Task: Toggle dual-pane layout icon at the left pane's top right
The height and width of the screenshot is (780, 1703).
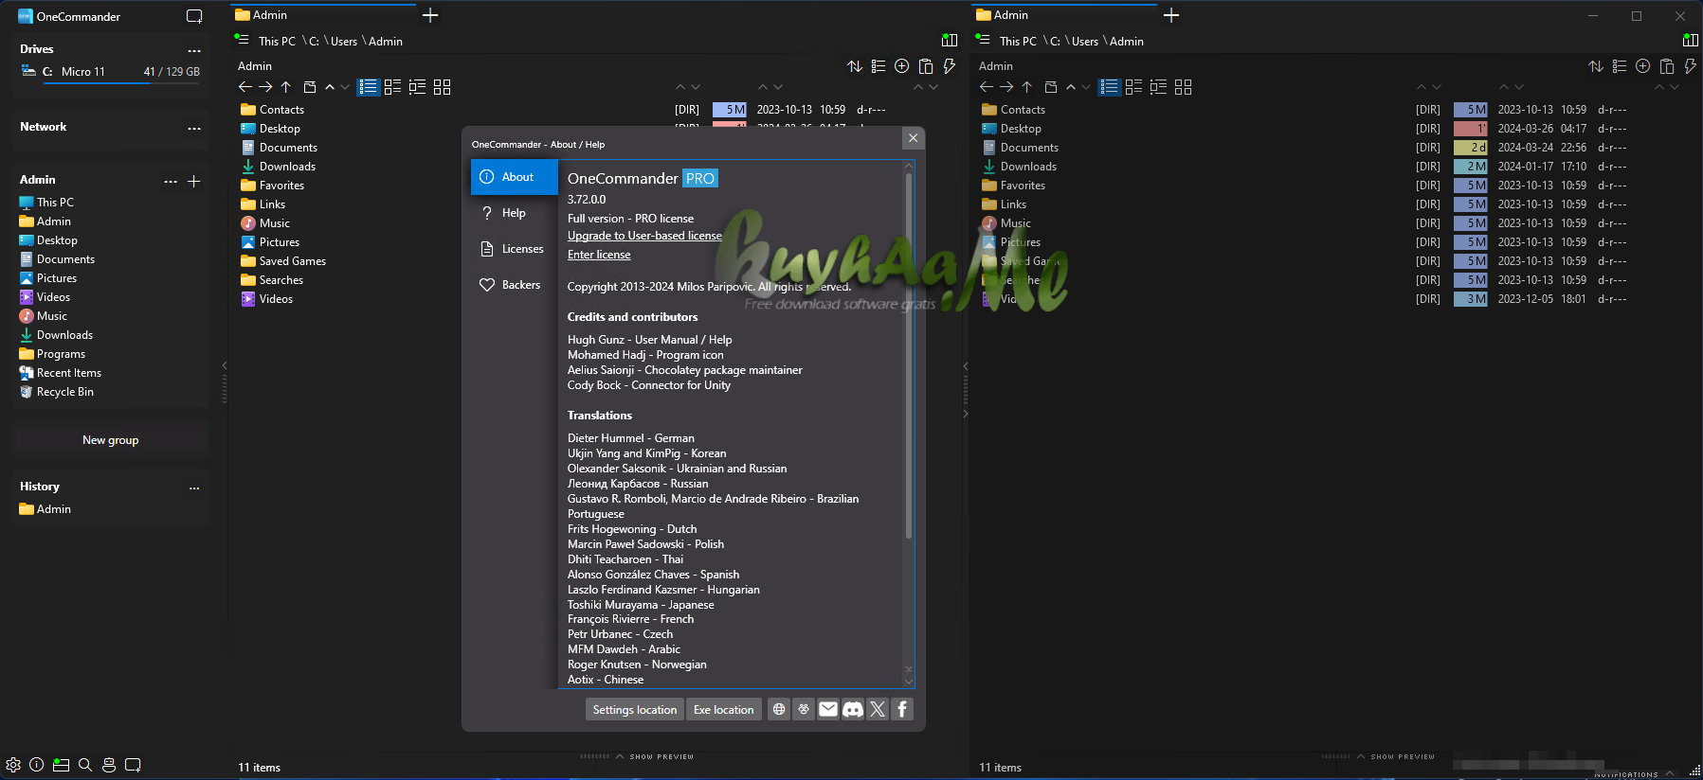Action: tap(950, 41)
